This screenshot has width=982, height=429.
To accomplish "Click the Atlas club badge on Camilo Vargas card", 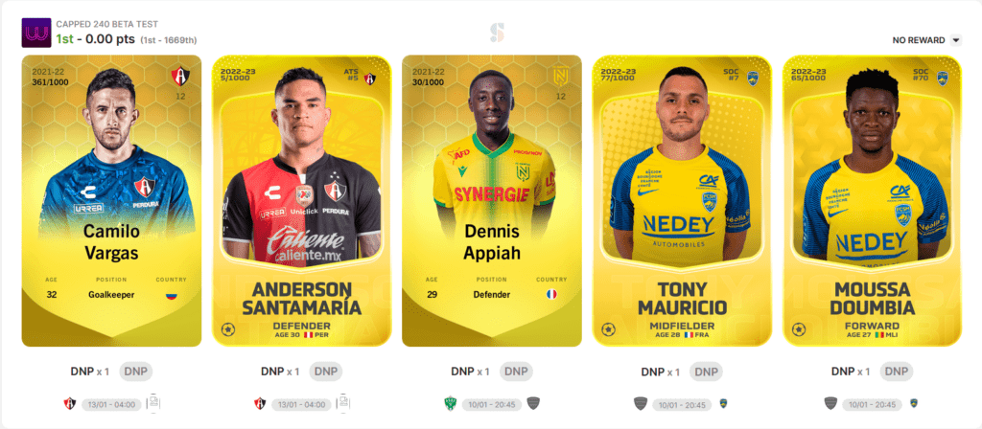I will pos(179,77).
